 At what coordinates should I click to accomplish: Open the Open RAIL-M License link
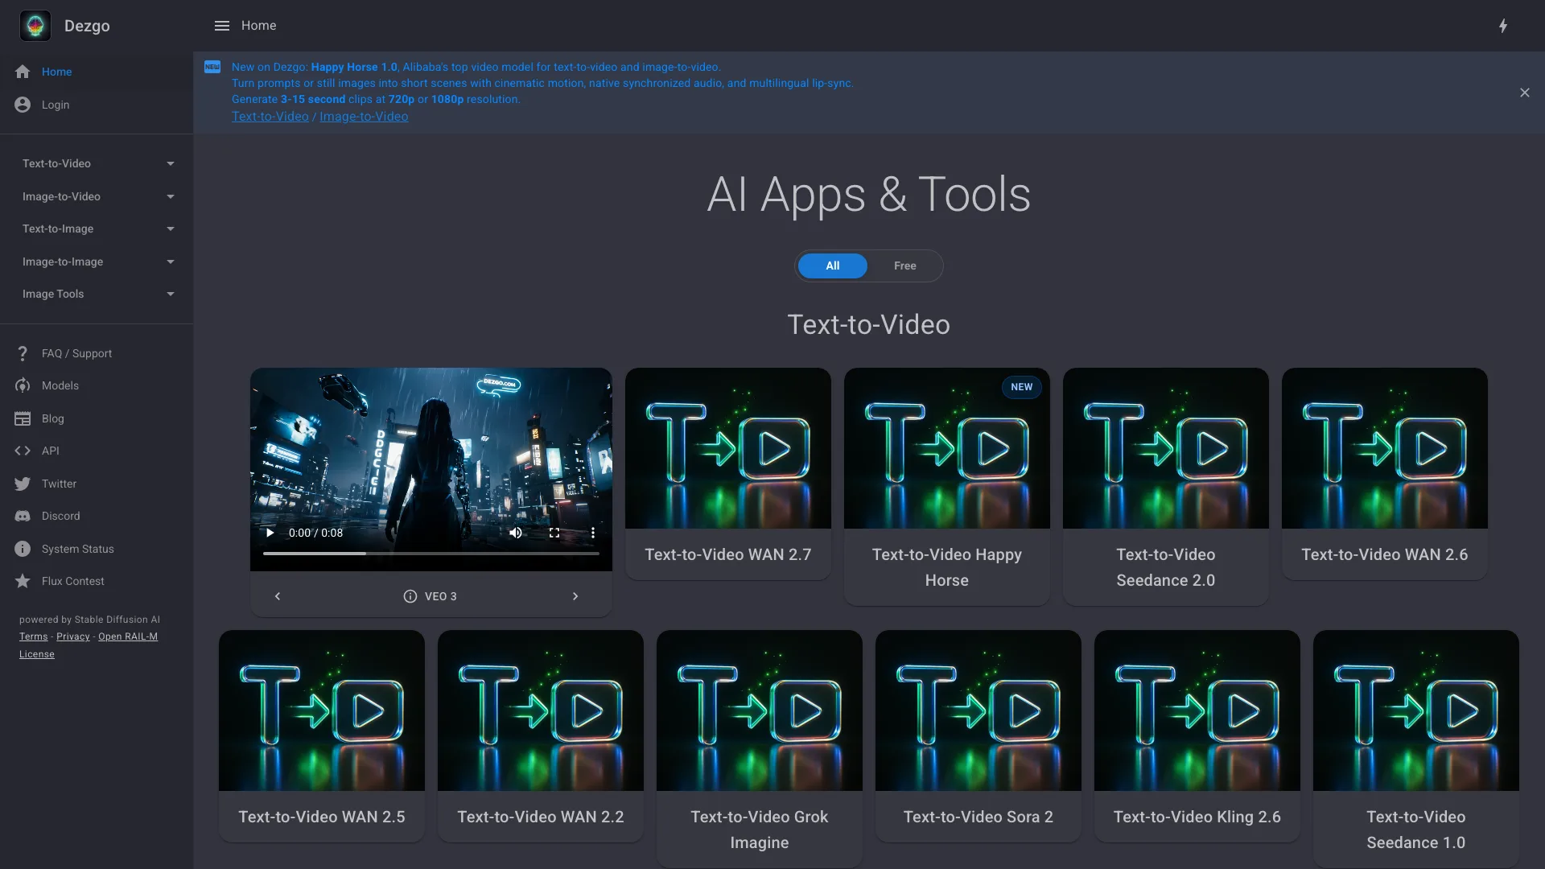point(89,645)
